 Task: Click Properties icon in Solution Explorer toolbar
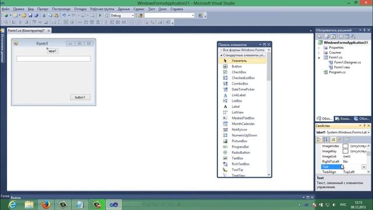pos(319,36)
